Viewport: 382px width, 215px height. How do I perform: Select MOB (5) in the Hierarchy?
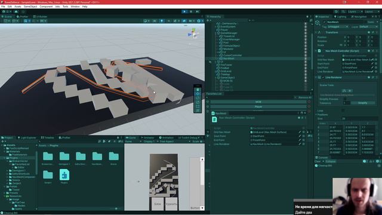coord(228,81)
